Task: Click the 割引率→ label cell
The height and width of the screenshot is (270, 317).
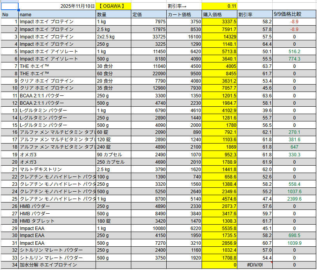Action: [x=184, y=6]
